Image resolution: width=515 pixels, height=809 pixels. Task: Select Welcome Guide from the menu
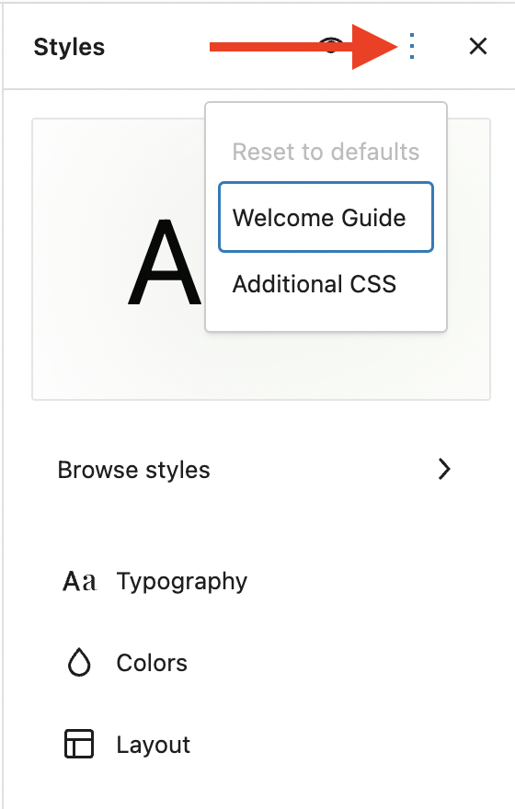tap(326, 217)
